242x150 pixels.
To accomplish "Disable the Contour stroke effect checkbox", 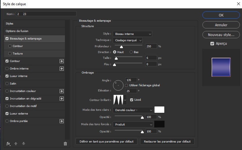I will (7, 61).
